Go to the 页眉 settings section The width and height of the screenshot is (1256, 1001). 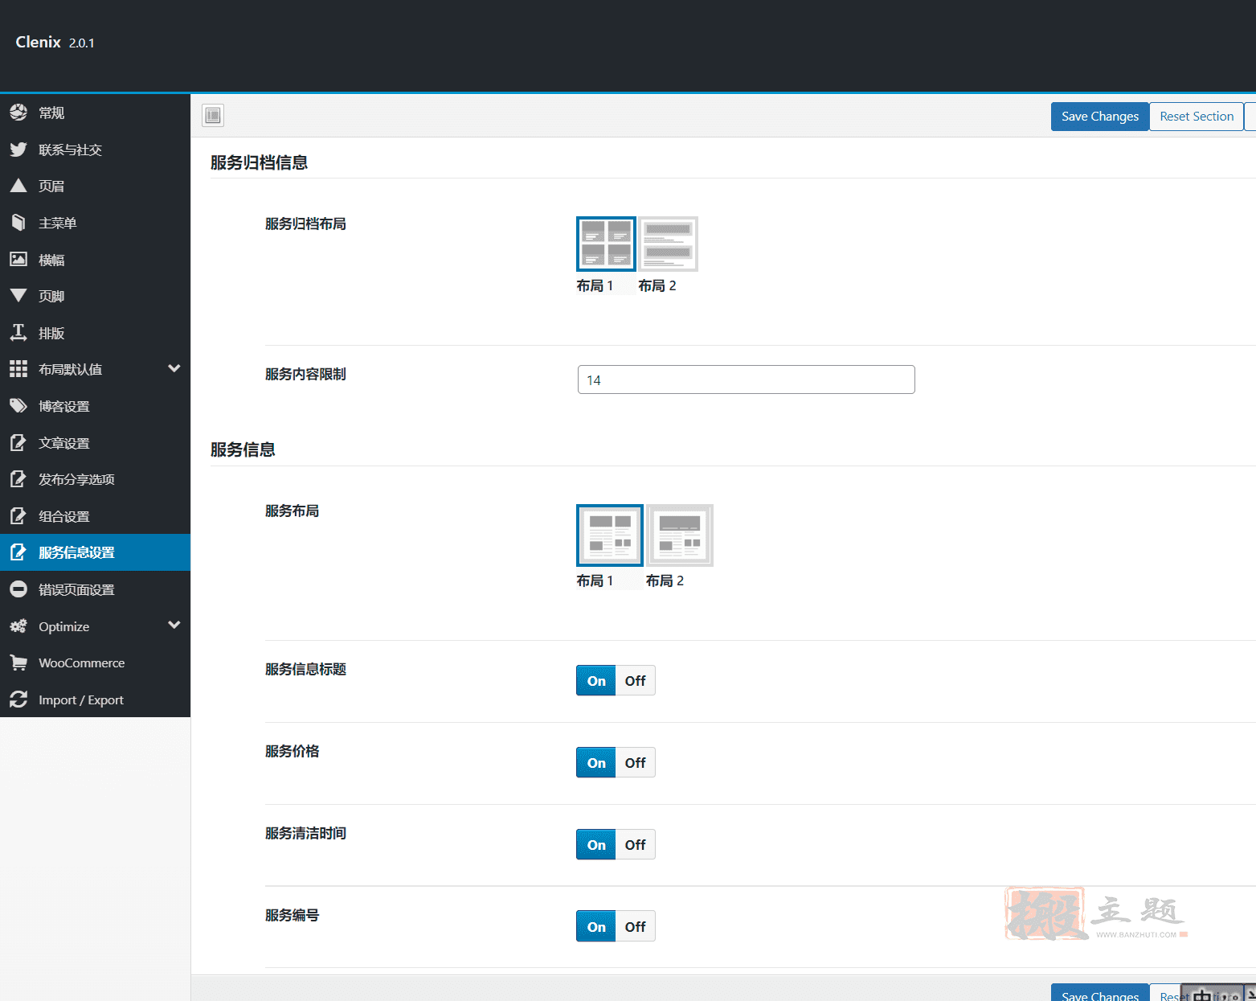pyautogui.click(x=95, y=186)
